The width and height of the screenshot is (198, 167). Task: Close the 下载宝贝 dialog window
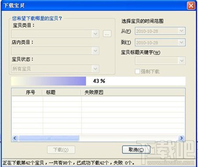point(191,6)
